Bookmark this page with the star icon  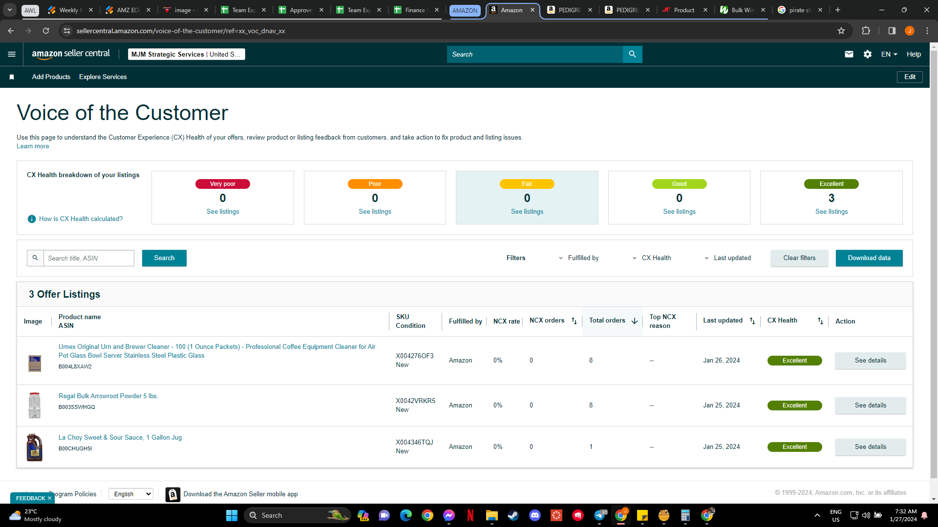tap(841, 31)
